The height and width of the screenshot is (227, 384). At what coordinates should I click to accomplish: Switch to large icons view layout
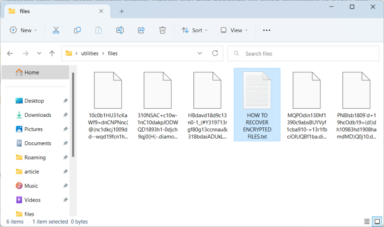pos(377,221)
